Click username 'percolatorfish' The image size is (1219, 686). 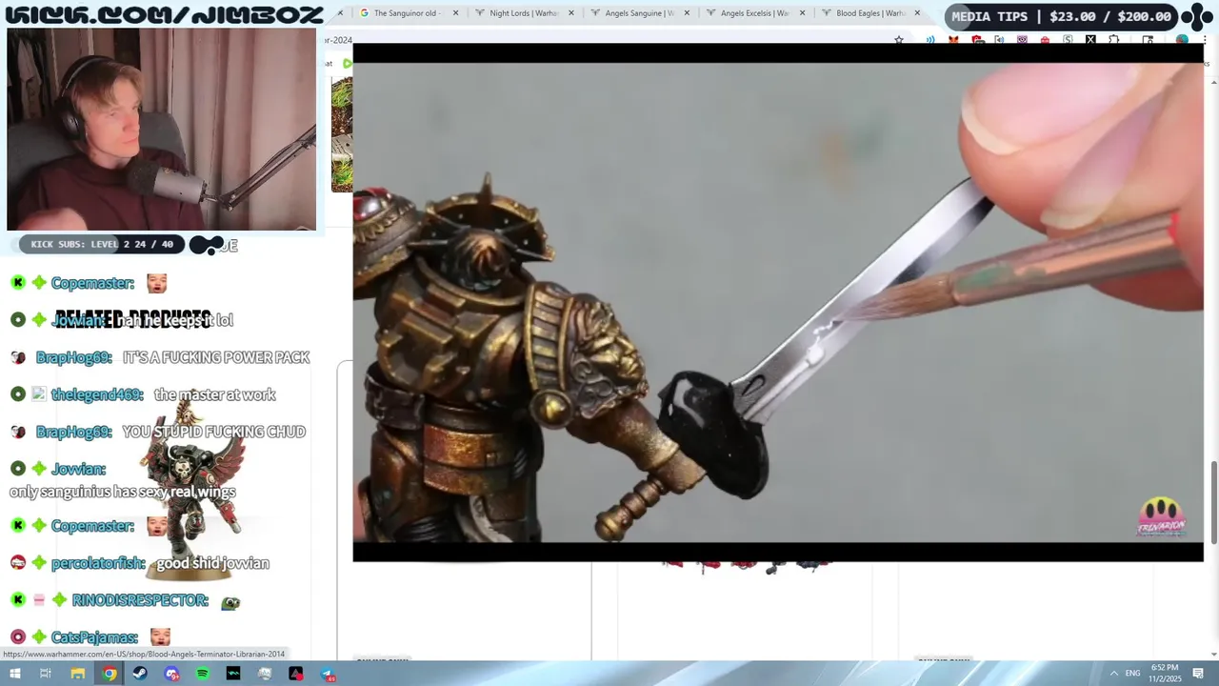point(98,563)
